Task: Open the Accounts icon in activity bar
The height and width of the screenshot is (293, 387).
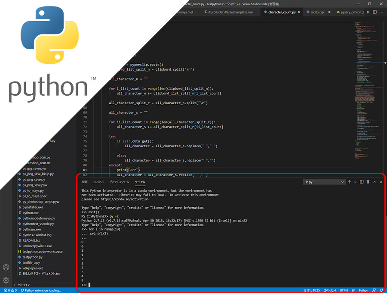Action: tap(6, 267)
